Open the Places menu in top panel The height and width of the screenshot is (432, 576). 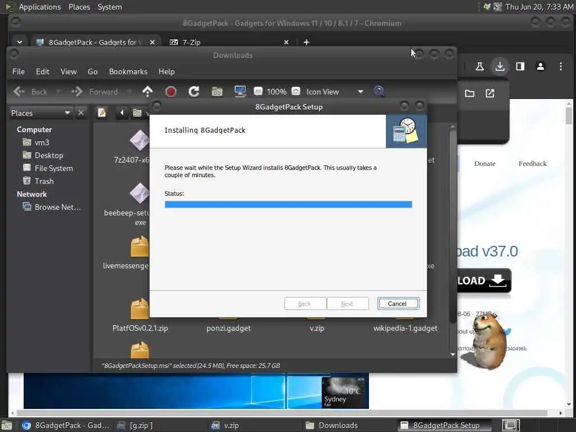coord(79,7)
